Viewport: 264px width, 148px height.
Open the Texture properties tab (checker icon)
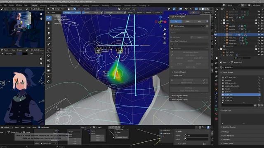point(216,119)
